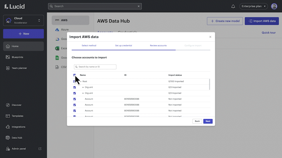Click the notification bell icon
282x158 pixels.
(233, 6)
